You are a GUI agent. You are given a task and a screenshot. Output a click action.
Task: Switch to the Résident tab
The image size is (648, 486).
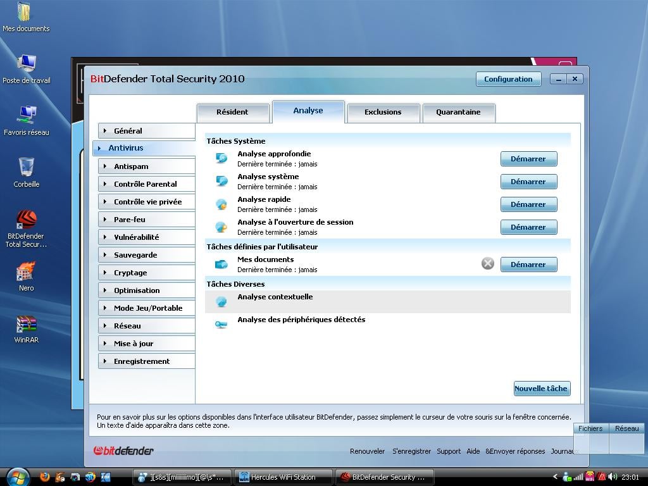coord(233,113)
